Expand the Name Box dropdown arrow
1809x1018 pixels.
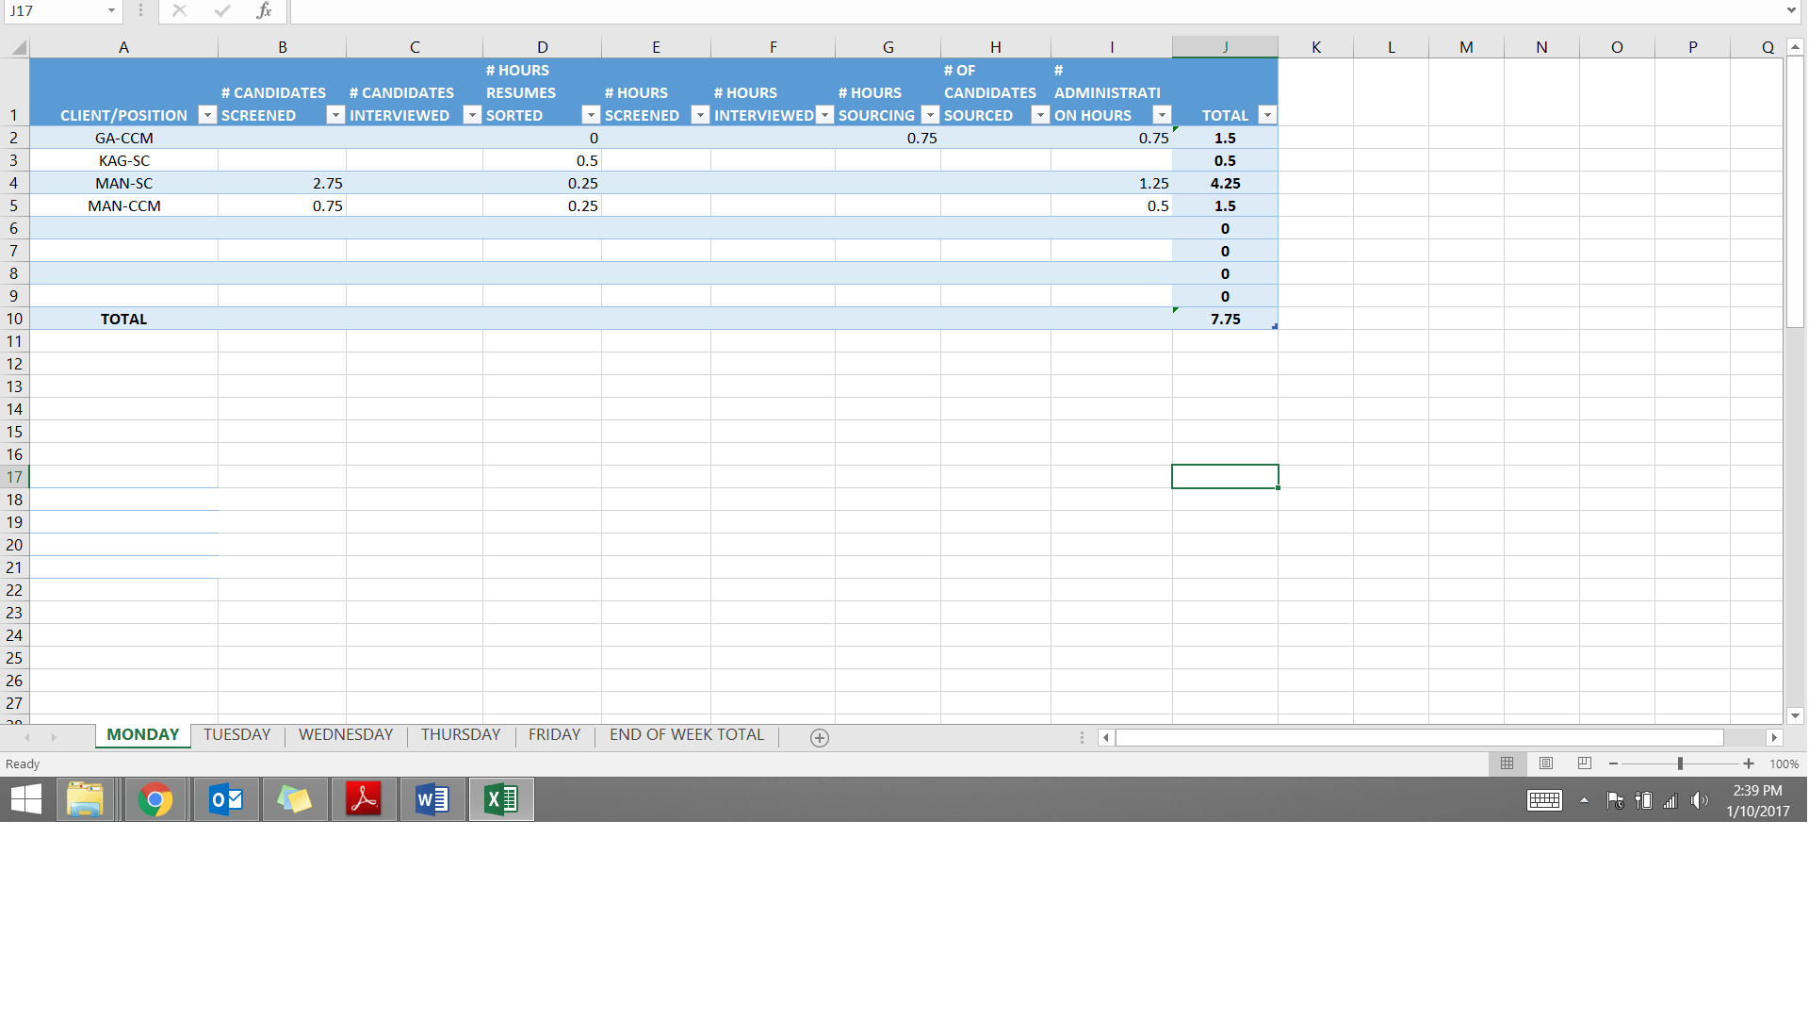(x=111, y=11)
